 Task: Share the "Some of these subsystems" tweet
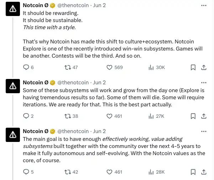click(204, 116)
